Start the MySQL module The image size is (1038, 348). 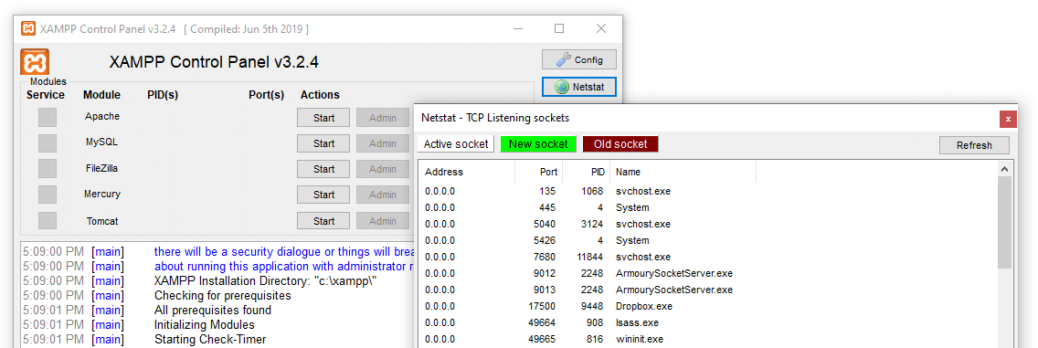(323, 143)
